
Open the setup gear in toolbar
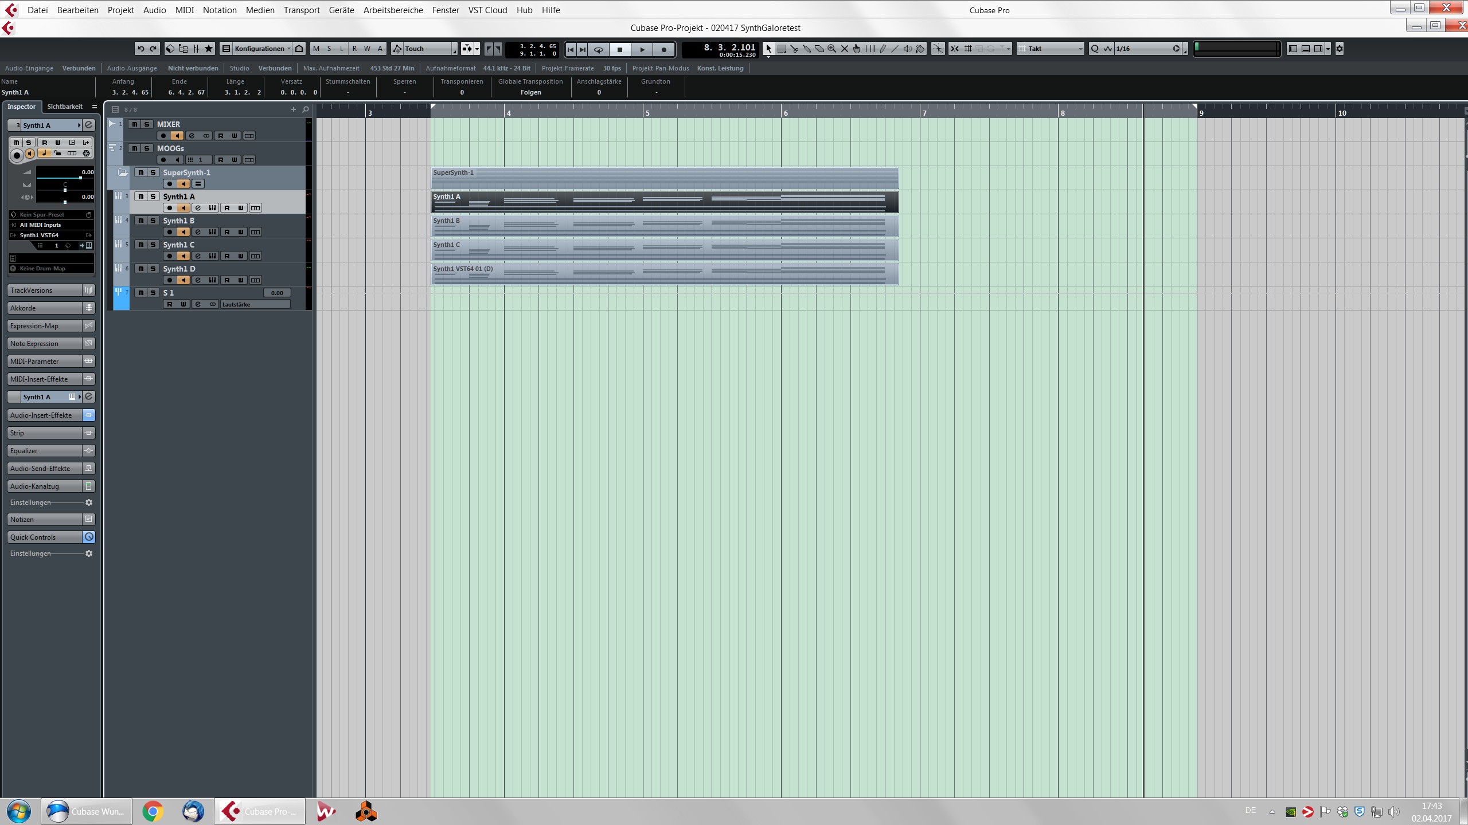(1340, 49)
